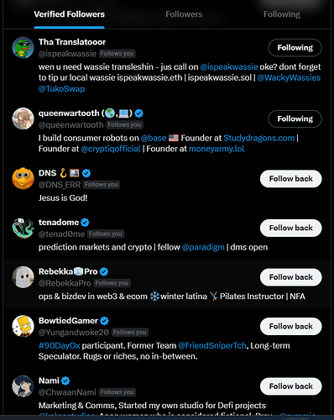Follow back Nami
Viewport: 334px width, 420px height.
(x=291, y=386)
